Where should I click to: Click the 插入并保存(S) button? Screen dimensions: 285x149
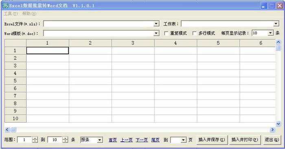(x=212, y=140)
